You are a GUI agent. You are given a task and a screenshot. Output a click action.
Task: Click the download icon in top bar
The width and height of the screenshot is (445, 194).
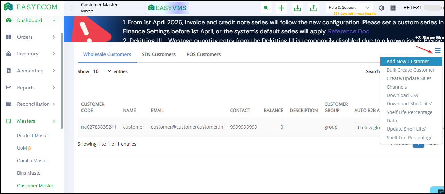click(x=298, y=8)
